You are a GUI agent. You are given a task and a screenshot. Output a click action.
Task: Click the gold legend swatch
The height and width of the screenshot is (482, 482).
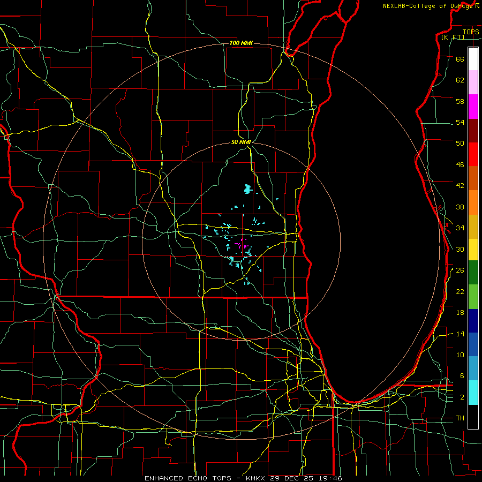coord(473,227)
